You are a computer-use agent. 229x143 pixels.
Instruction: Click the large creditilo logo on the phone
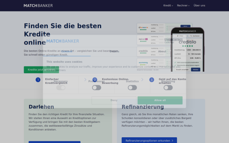[x=187, y=42]
